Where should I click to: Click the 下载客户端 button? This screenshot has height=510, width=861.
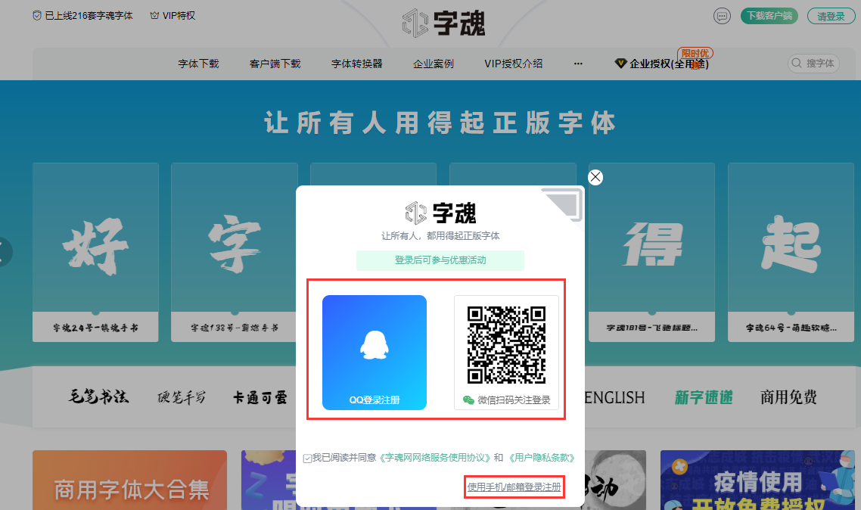pos(769,16)
